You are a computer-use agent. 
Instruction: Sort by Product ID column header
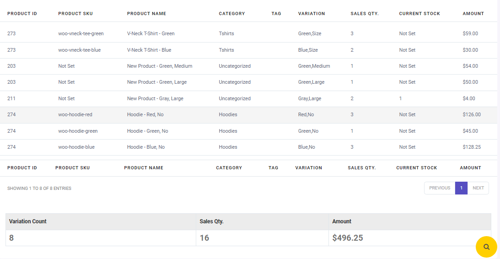(x=22, y=14)
